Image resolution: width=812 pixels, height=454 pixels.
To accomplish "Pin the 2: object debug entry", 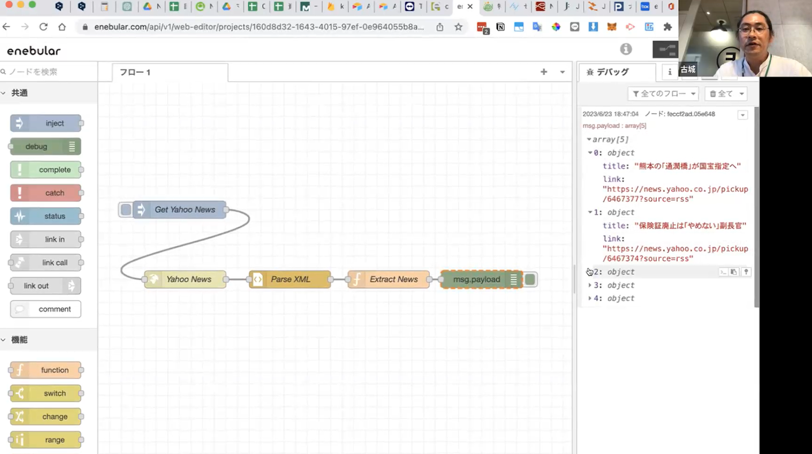I will [746, 272].
